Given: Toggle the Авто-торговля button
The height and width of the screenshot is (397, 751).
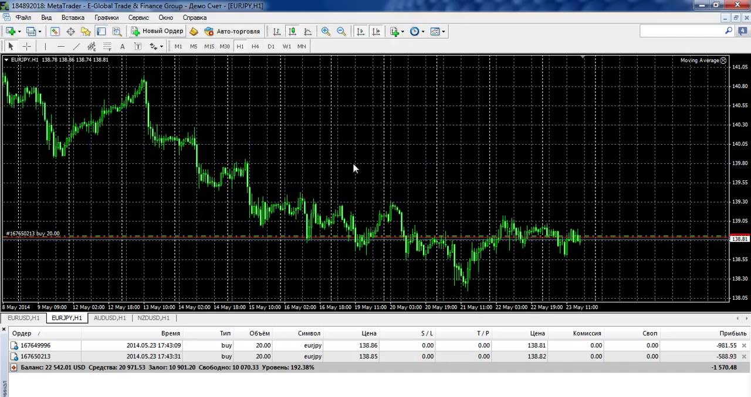Looking at the screenshot, I should pyautogui.click(x=232, y=32).
